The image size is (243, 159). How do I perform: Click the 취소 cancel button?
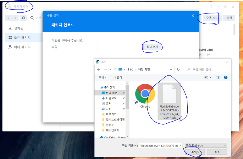coord(217,152)
